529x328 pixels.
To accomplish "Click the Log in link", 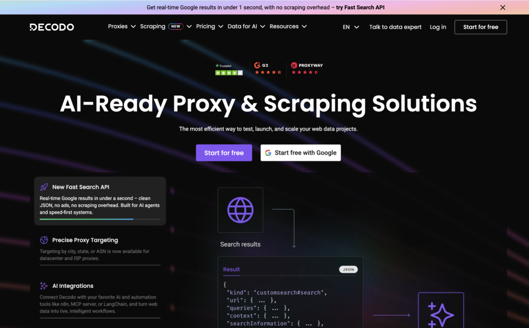I will coord(438,27).
